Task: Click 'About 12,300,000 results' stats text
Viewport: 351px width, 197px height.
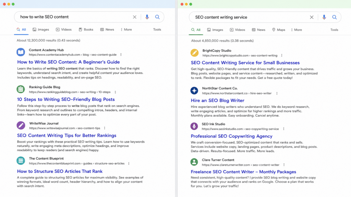Action: 48,40
